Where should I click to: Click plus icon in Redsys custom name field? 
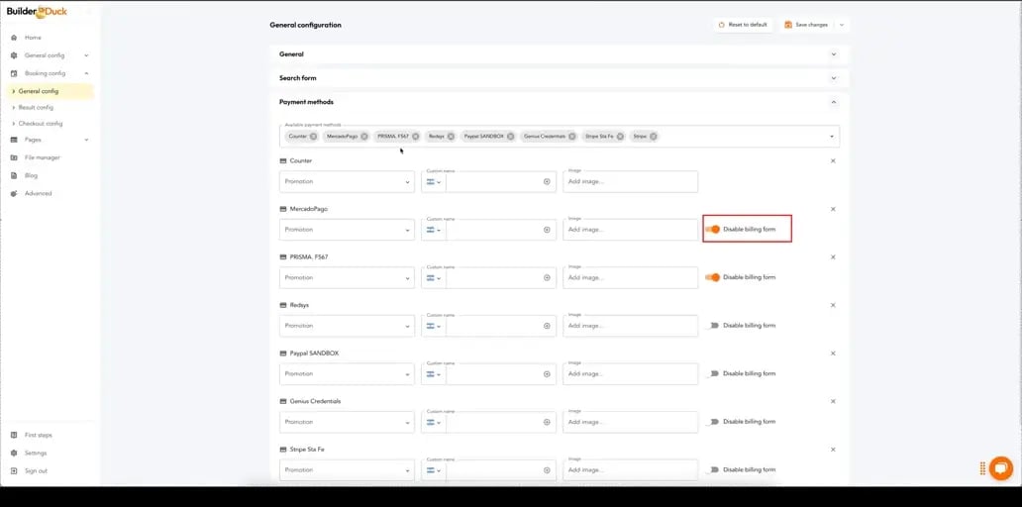click(x=547, y=326)
